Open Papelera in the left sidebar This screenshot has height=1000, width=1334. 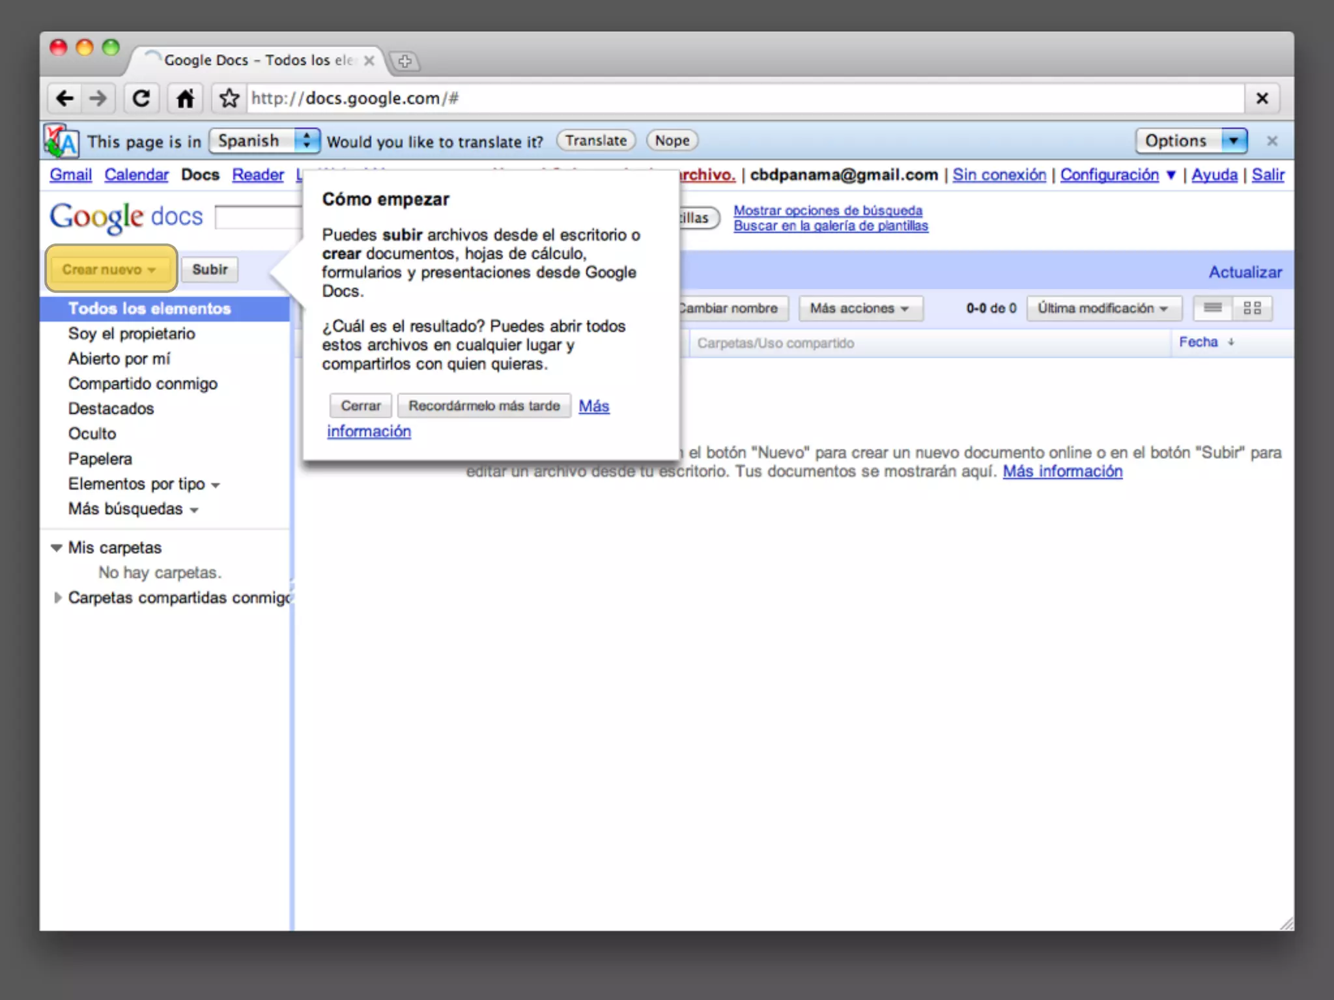click(x=100, y=458)
